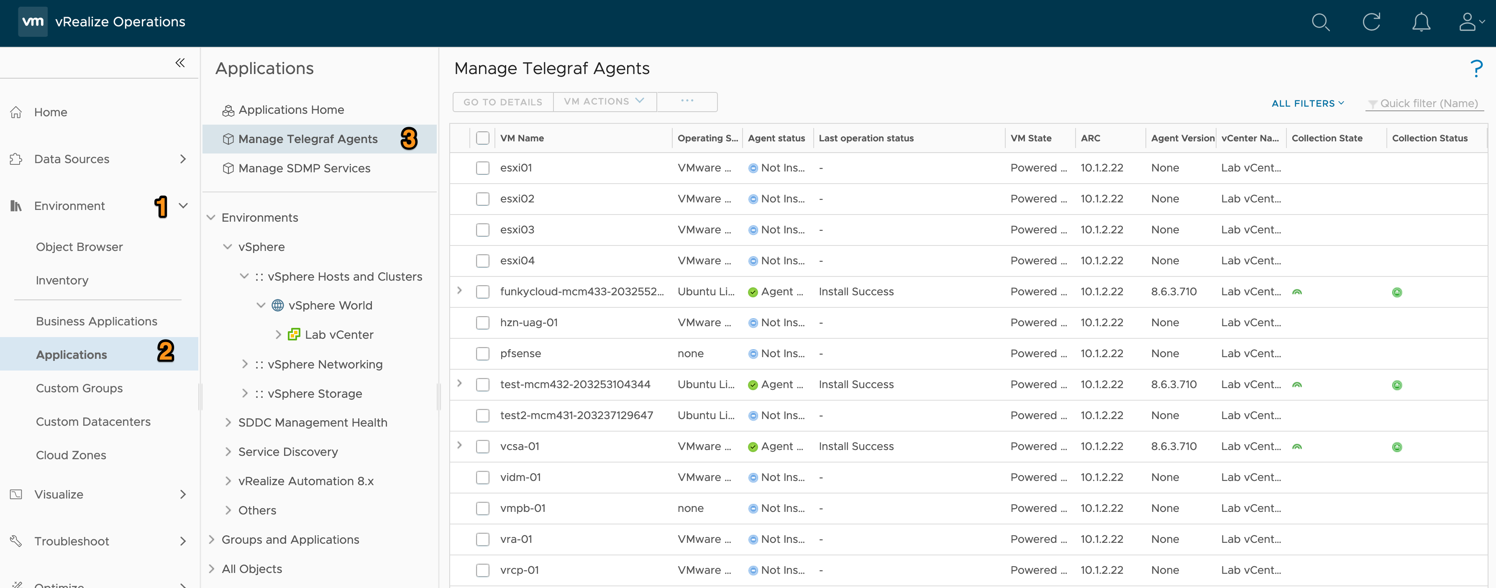The width and height of the screenshot is (1496, 588).
Task: Sort by the VM Name column header
Action: click(x=522, y=138)
